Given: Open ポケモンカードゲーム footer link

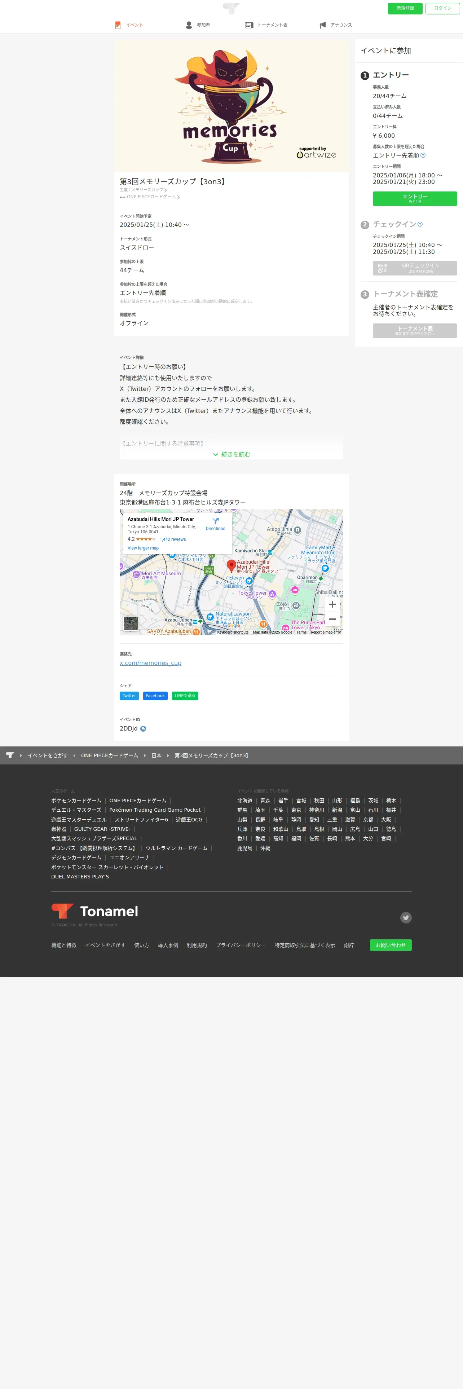Looking at the screenshot, I should (x=76, y=800).
